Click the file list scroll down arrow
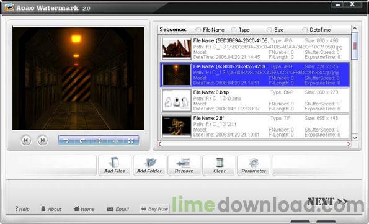Image resolution: width=369 pixels, height=224 pixels. [x=355, y=137]
